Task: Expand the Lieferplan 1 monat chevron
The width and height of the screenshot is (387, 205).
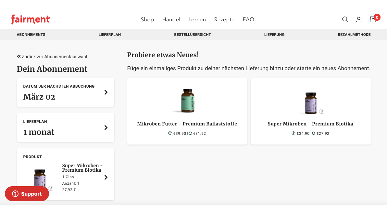Action: click(106, 128)
